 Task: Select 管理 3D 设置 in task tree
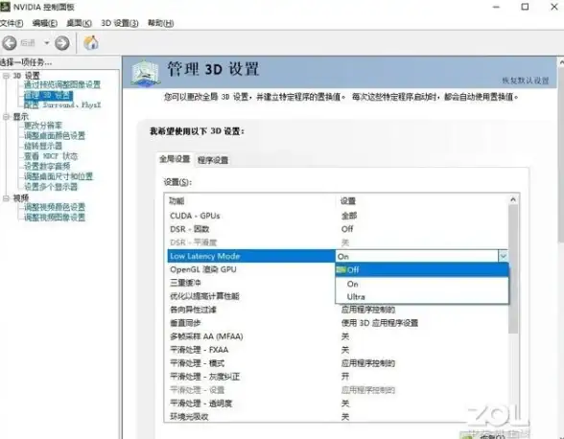click(48, 95)
